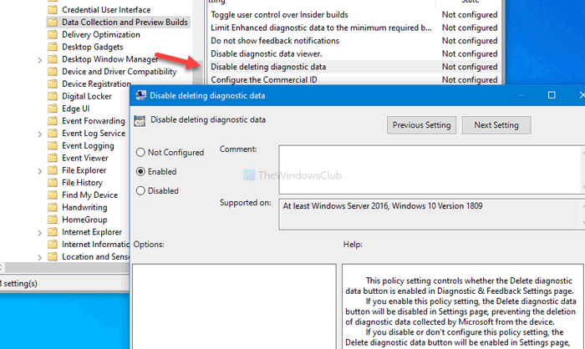Click the policy setting icon beside the heading
Viewport: 585px width, 349px height.
(140, 121)
